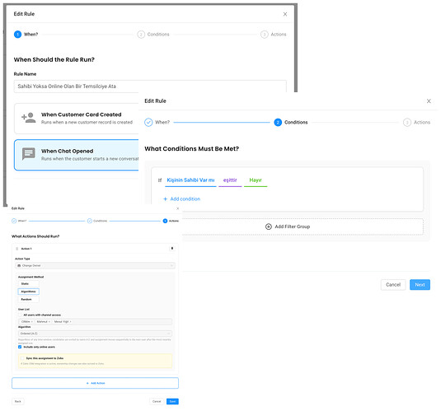Click the 'What Actions Should Run?' heading
The image size is (441, 411).
pyautogui.click(x=35, y=236)
